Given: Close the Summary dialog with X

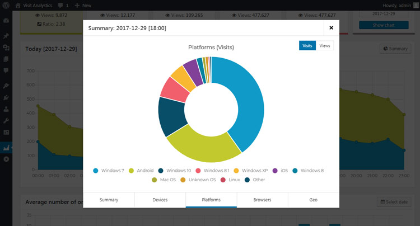Looking at the screenshot, I should tap(332, 27).
